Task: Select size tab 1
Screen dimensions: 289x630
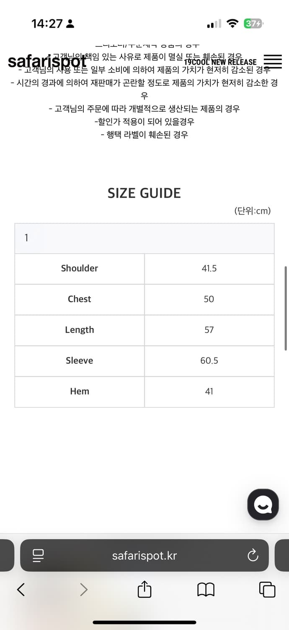Action: click(x=27, y=238)
